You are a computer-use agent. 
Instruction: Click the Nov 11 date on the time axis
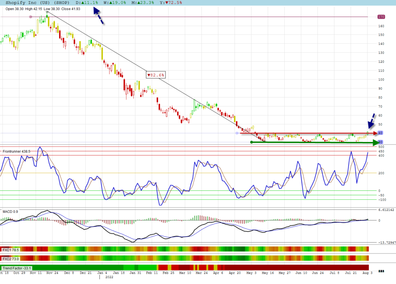click(36, 273)
